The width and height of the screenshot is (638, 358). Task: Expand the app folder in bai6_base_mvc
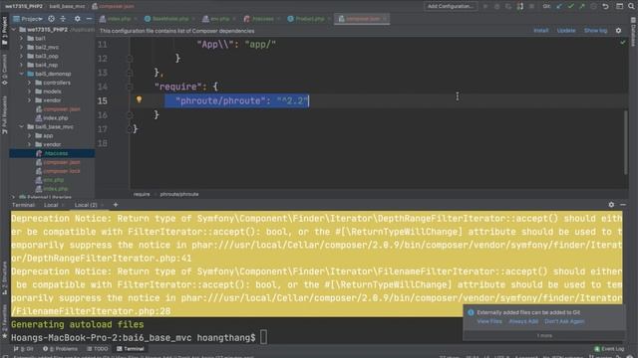pos(29,135)
